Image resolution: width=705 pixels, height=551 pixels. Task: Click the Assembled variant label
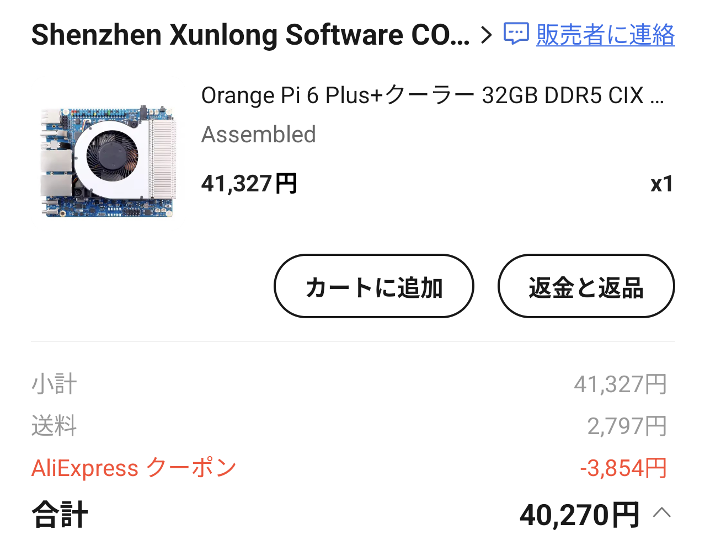pos(258,135)
